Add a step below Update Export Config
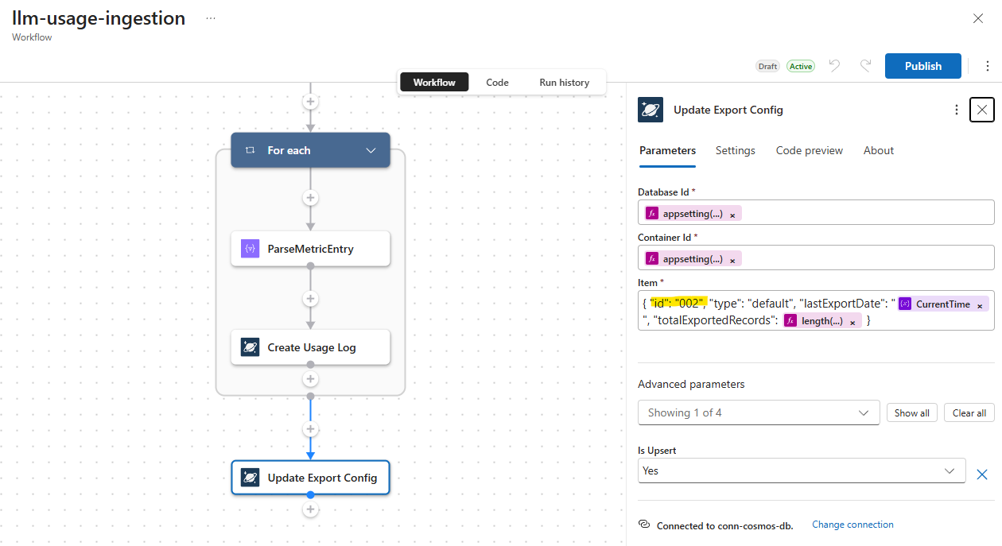 (x=310, y=509)
